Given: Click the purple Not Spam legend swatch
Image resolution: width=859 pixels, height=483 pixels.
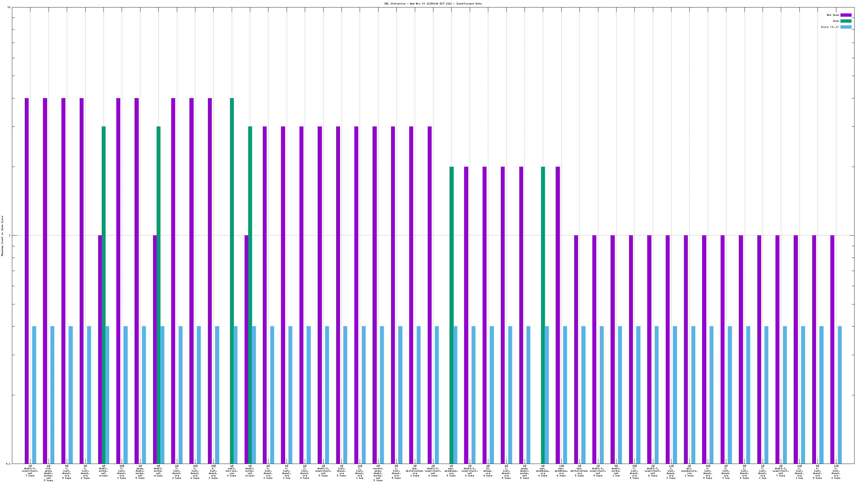Looking at the screenshot, I should click(846, 15).
